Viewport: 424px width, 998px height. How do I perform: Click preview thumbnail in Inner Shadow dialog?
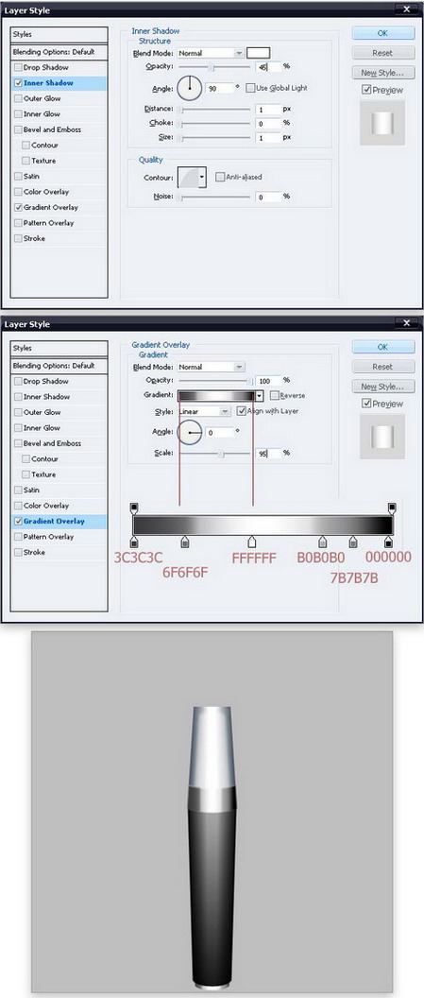coord(382,122)
